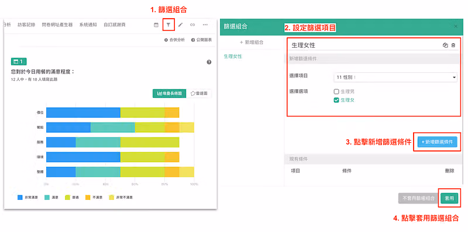Click the blue 新增篩選條件 button

437,142
